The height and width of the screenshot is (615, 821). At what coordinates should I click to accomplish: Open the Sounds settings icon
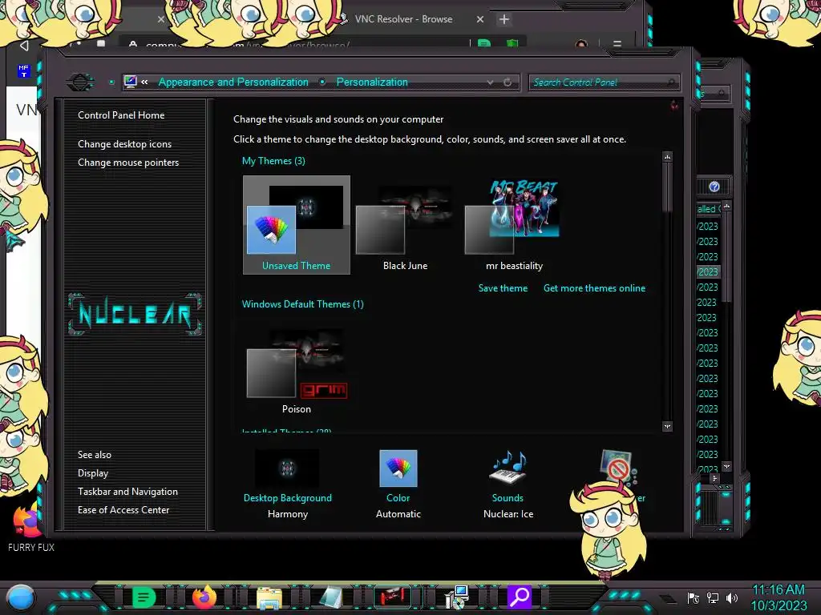tap(507, 468)
